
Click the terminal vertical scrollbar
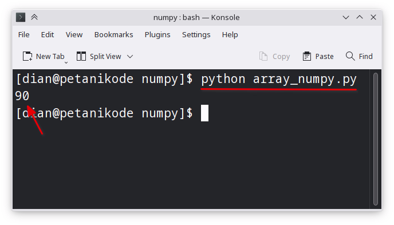click(376, 139)
